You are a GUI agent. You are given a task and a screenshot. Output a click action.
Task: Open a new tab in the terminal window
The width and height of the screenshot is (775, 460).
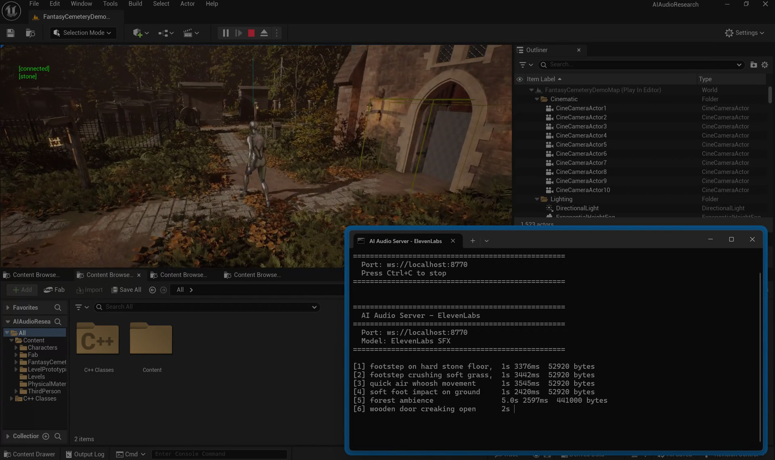472,241
